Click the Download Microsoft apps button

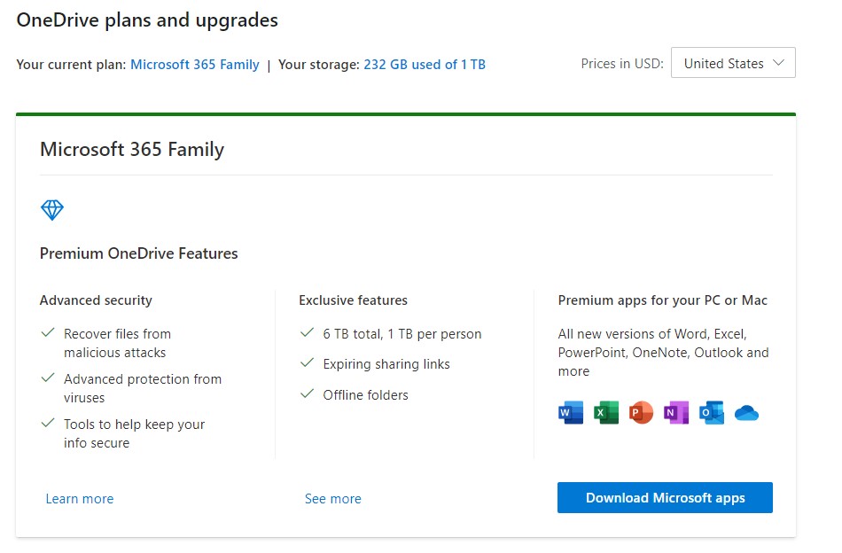[x=665, y=498]
